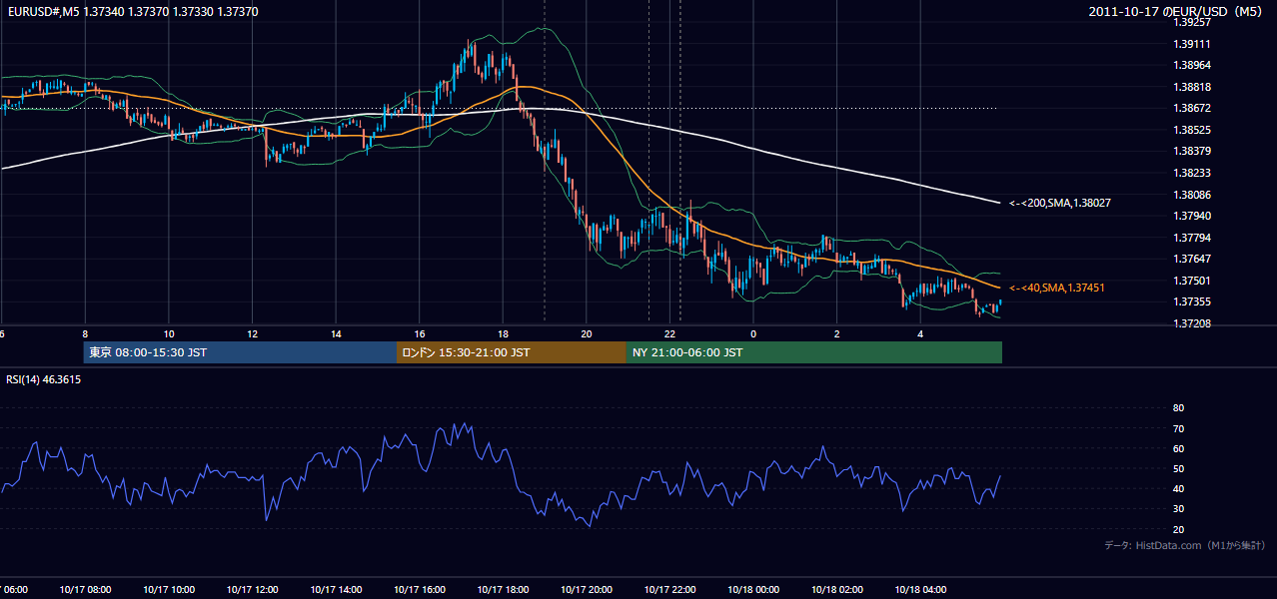Click price level 1.38525 on the axis

click(1191, 130)
